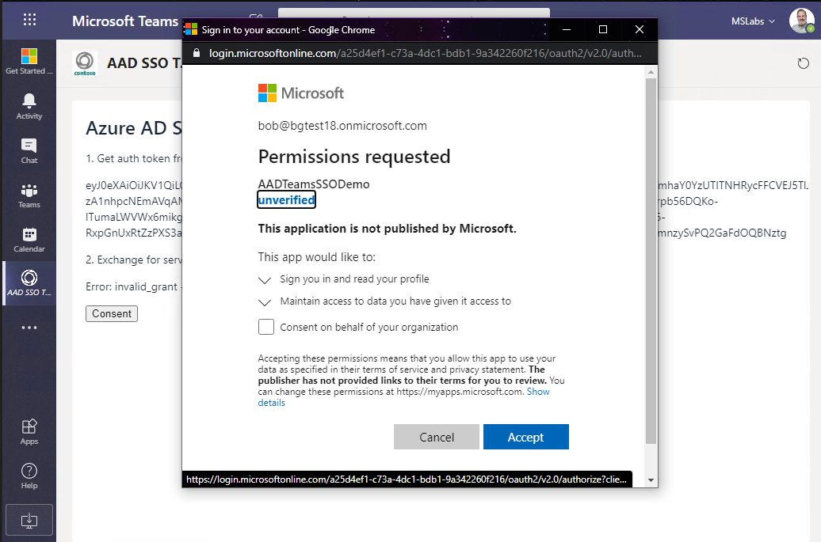Click the Microsoft logo in sign-in dialog
Viewport: 821px width, 542px height.
tap(301, 93)
